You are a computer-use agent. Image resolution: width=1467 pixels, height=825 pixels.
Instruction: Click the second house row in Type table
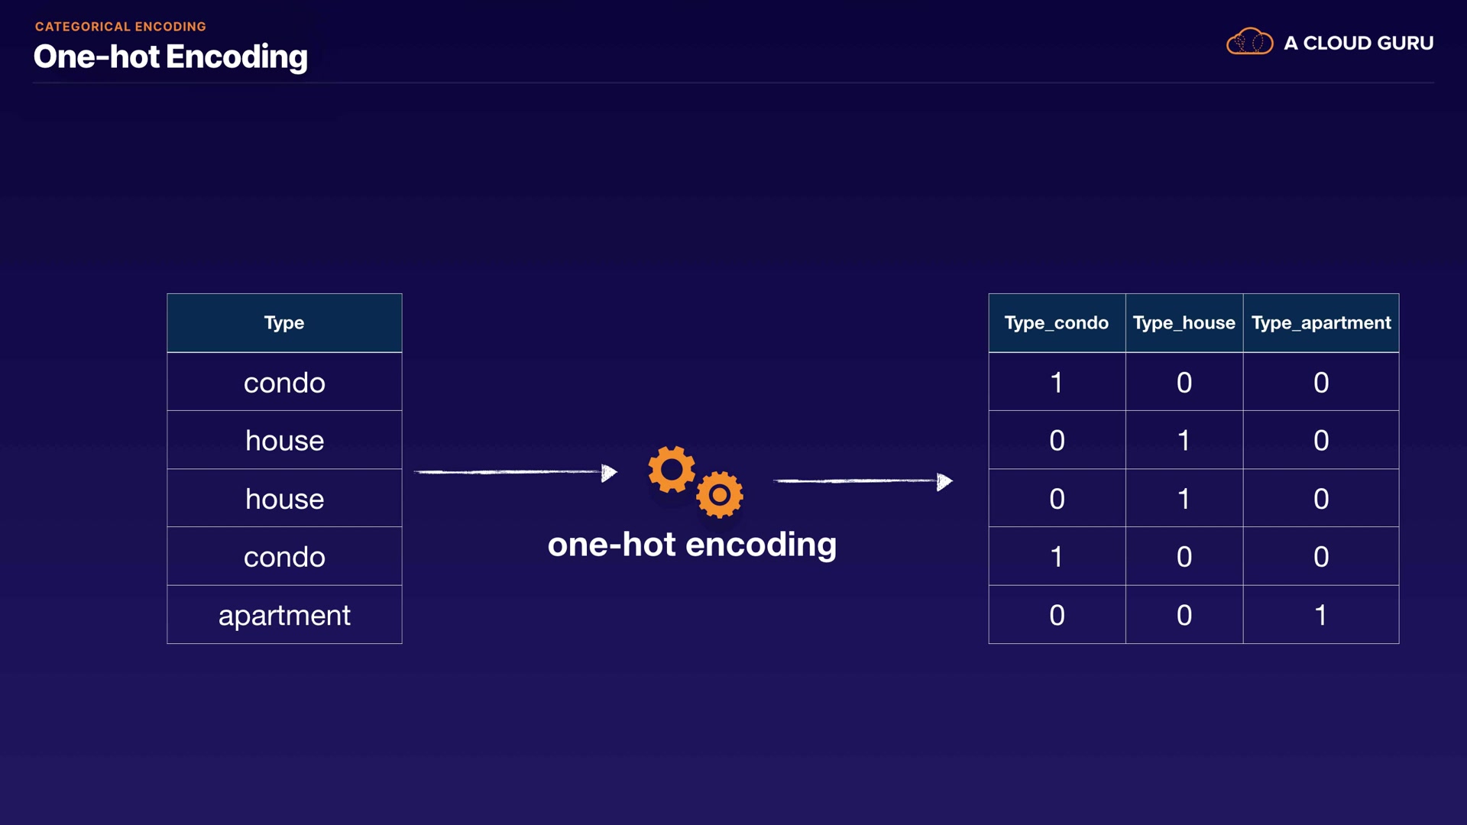coord(284,499)
